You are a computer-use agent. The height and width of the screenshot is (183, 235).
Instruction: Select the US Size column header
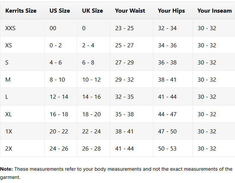[60, 11]
